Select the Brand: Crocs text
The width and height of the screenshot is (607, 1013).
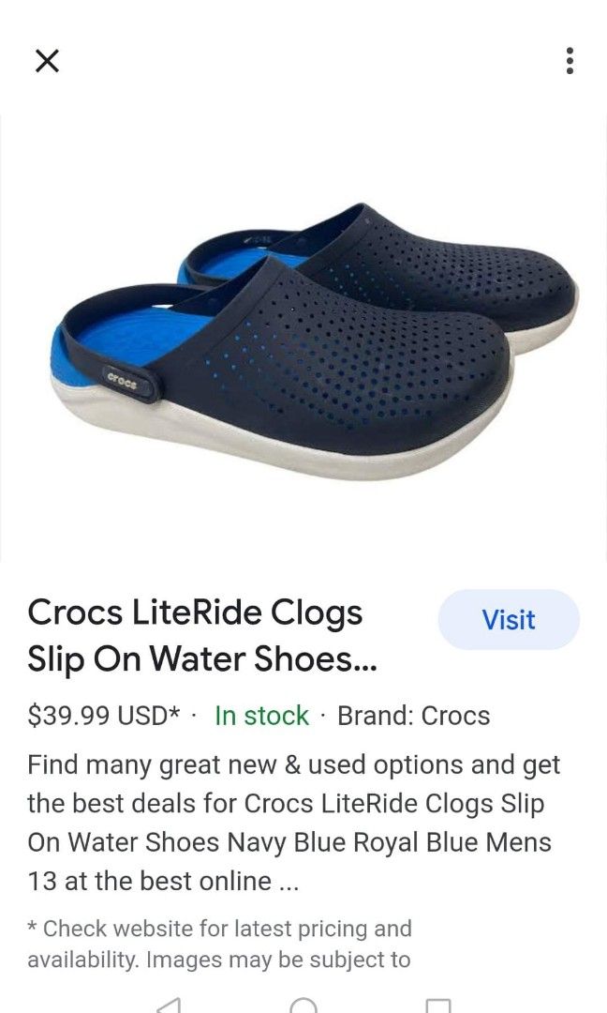pos(413,716)
